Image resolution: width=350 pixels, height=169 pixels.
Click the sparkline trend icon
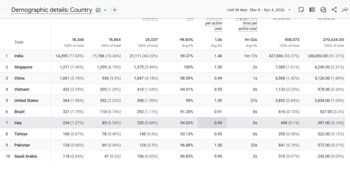click(345, 10)
